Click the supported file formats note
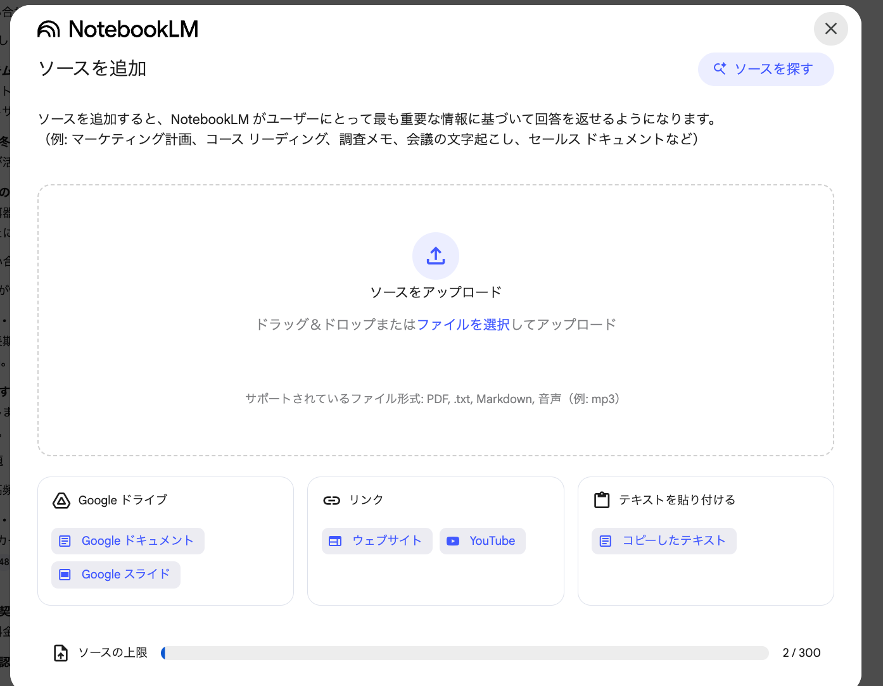Viewport: 883px width, 686px height. point(436,399)
